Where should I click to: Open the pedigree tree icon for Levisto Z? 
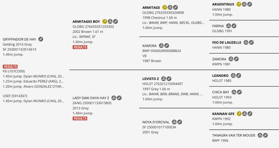(x=163, y=79)
